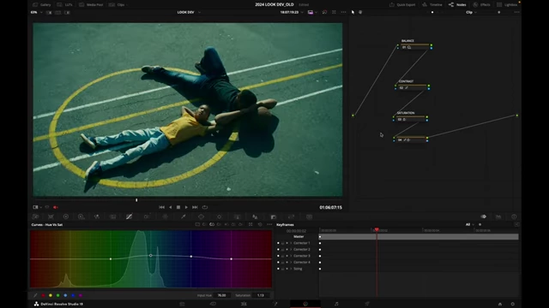
Task: Switch to the Deliver page tab
Action: click(367, 304)
